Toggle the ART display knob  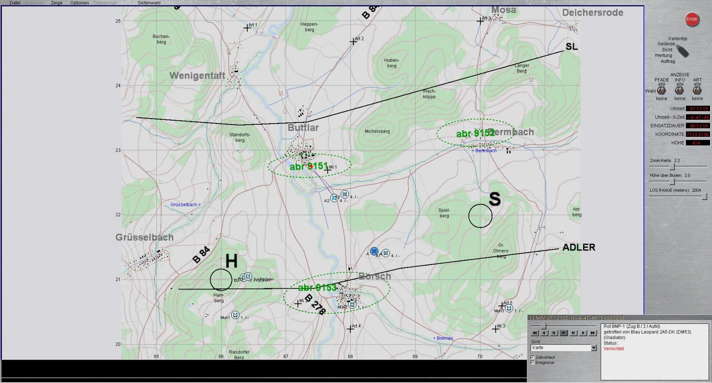697,91
